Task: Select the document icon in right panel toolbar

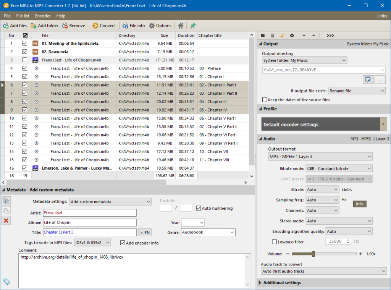Action: pos(272,36)
